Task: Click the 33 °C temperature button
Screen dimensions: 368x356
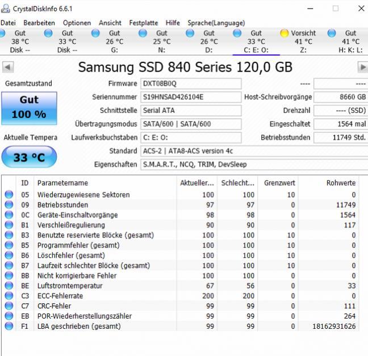Action: 29,157
